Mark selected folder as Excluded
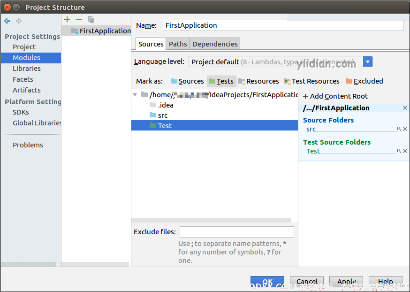The width and height of the screenshot is (410, 292). point(364,81)
